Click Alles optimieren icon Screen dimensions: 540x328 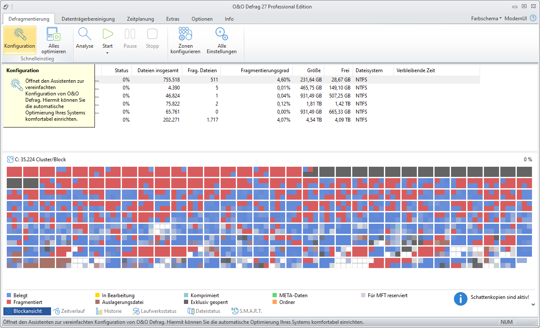click(54, 34)
